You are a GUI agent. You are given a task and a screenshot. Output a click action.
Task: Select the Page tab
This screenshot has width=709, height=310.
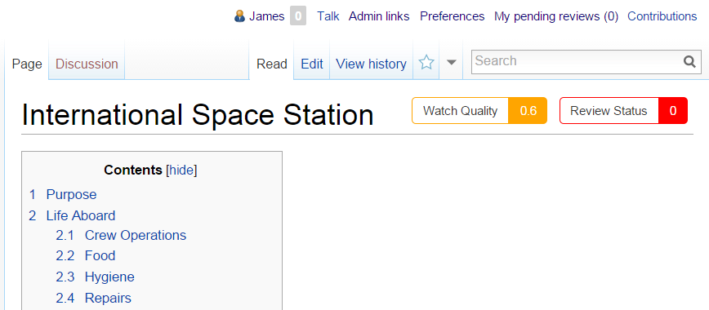(27, 64)
